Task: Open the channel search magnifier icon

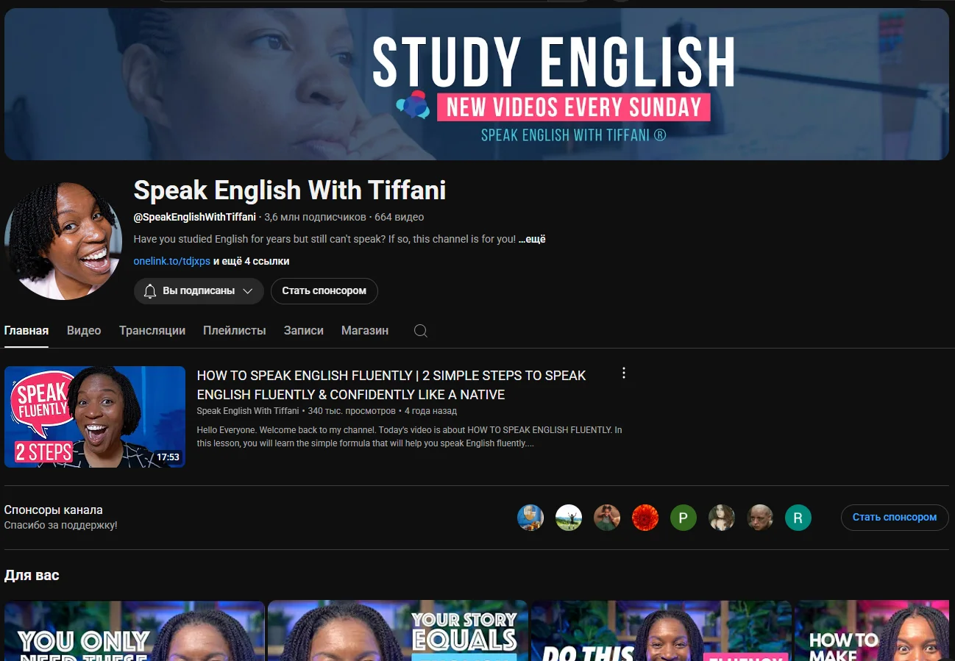Action: pos(421,331)
